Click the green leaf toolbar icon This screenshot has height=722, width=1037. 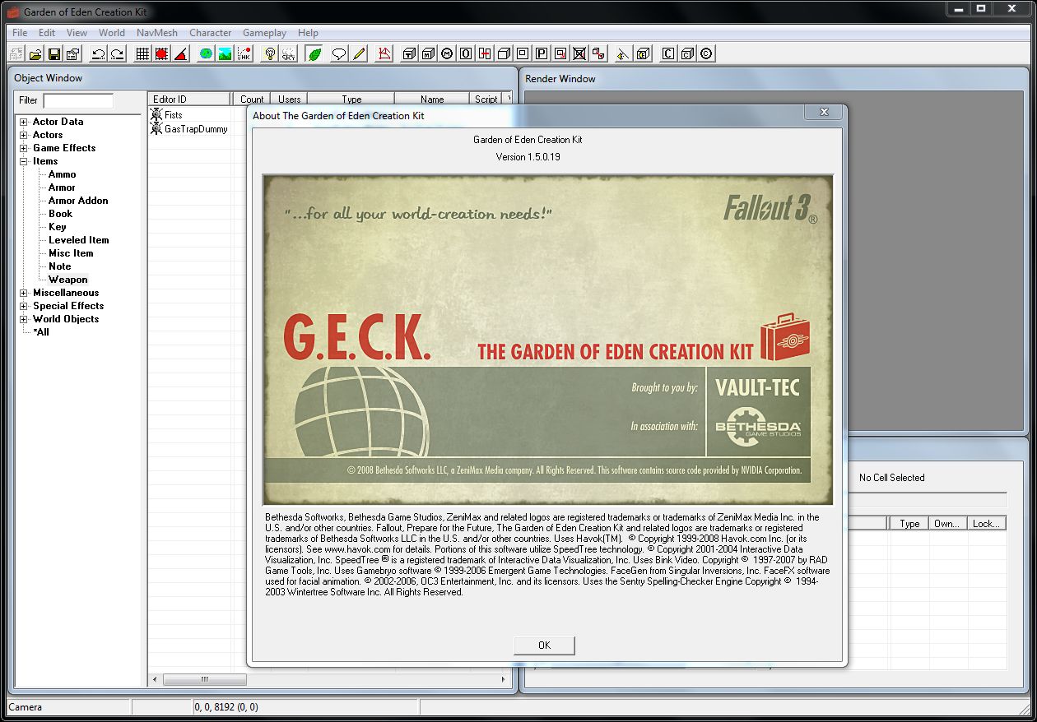314,54
